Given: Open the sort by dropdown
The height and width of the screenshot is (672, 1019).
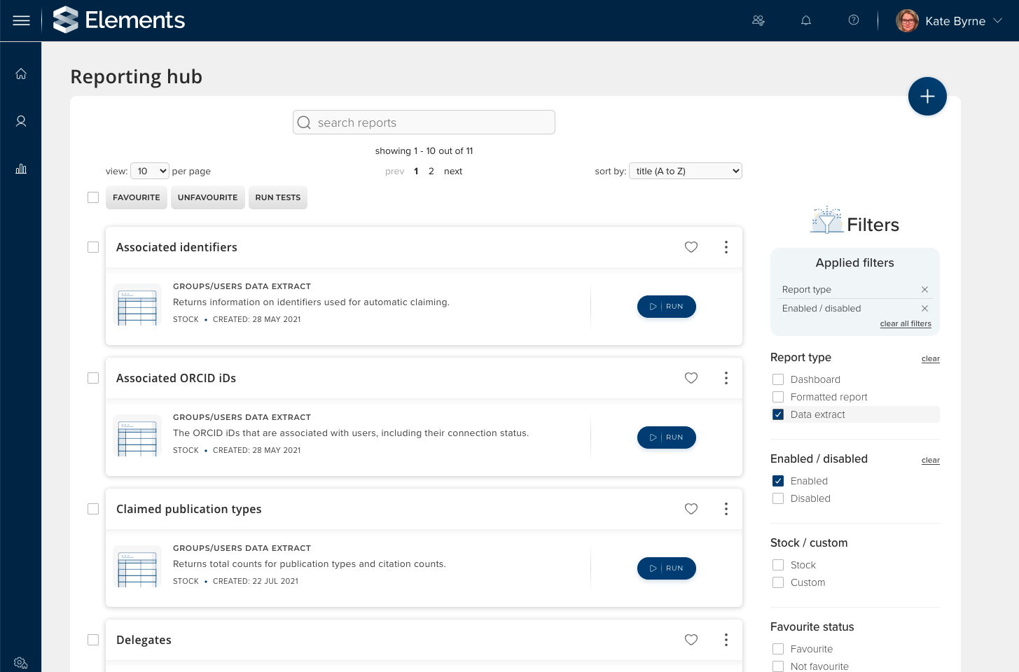Looking at the screenshot, I should tap(685, 171).
